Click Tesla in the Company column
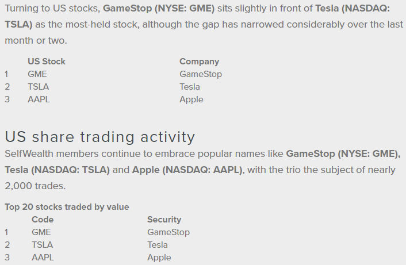 click(190, 87)
